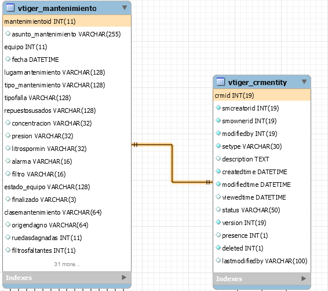The image size is (328, 291).
Task: Select the crmid INT(19) primary key row
Action: pos(262,95)
